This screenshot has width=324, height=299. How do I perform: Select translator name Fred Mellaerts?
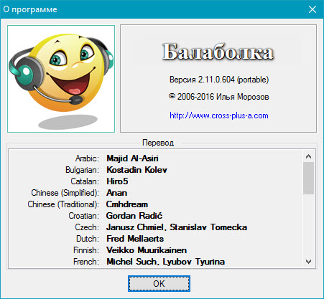click(x=135, y=239)
